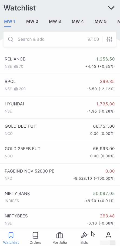The image size is (120, 246).
Task: Open the user profile icon
Action: pyautogui.click(x=108, y=235)
